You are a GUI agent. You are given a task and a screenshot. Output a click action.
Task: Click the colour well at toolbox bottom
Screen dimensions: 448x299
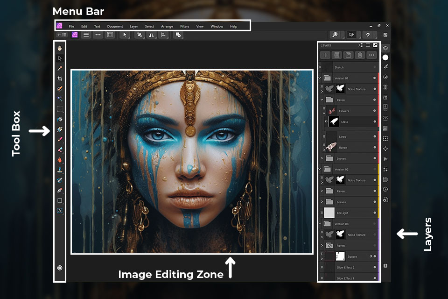pos(60,268)
